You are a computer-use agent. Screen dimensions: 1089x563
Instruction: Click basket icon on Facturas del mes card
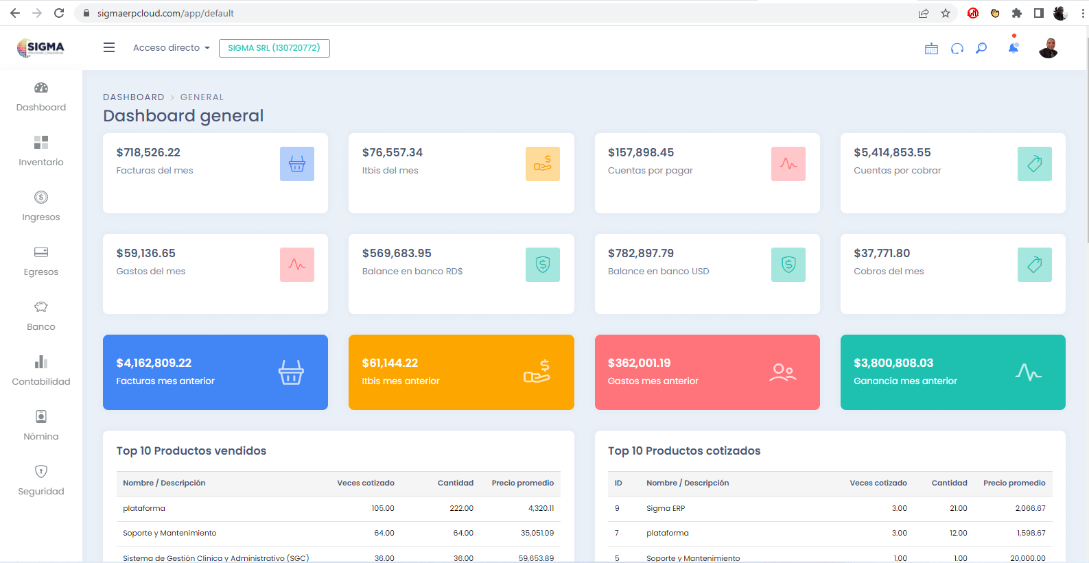pos(297,164)
